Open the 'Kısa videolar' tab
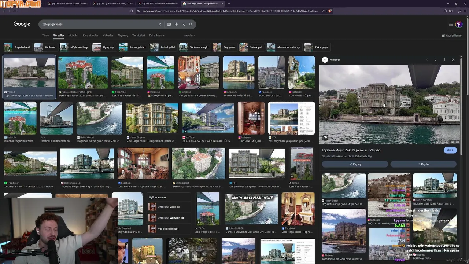This screenshot has width=469, height=264. click(91, 36)
